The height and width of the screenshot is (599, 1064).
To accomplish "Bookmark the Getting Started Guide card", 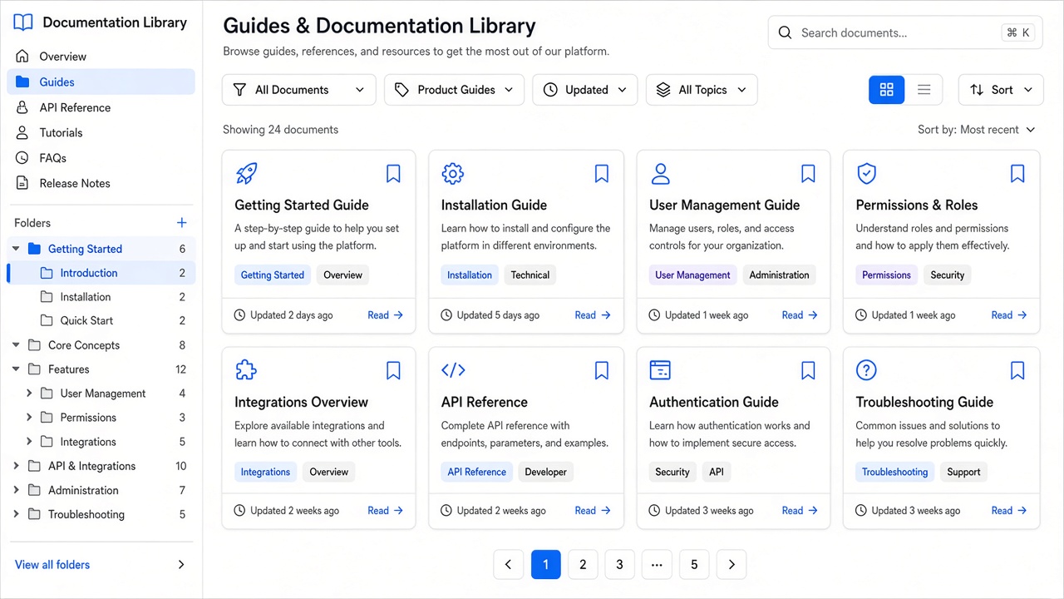I will pyautogui.click(x=393, y=173).
